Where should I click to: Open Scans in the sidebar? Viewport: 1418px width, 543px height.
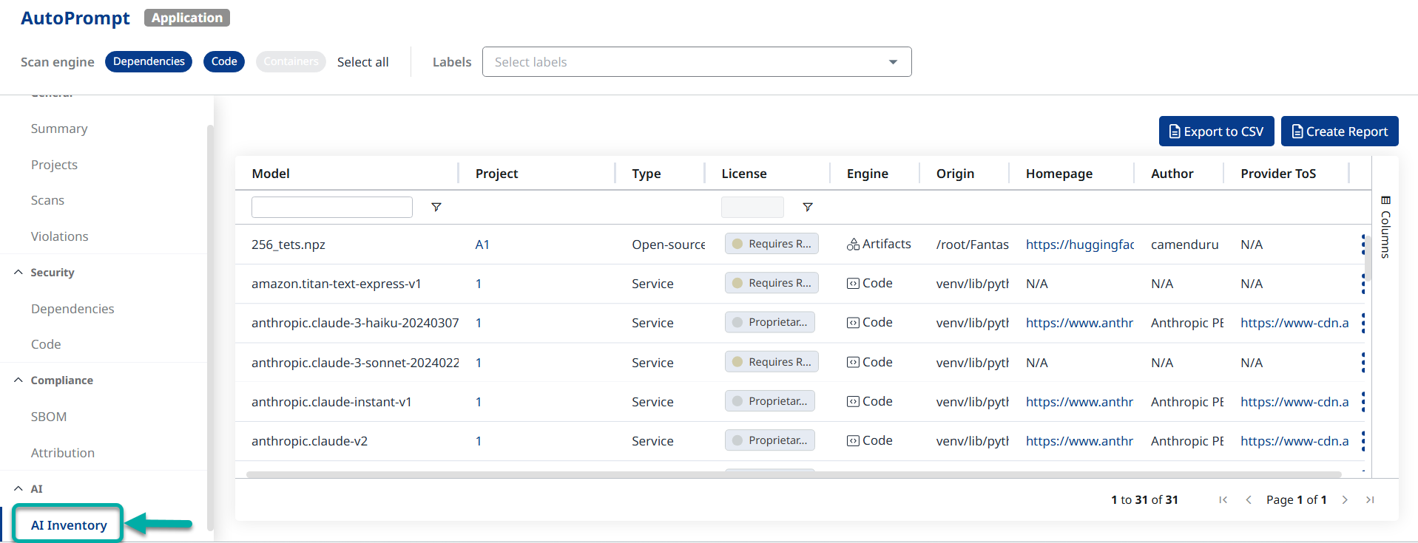47,200
